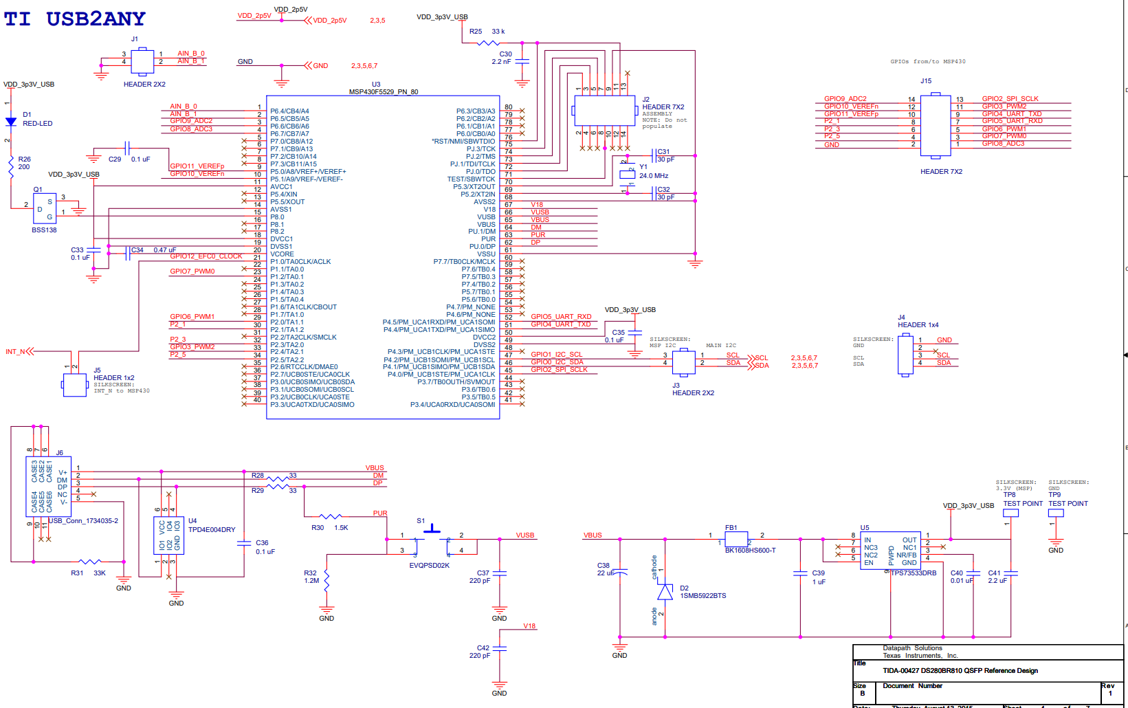Select the J15 HEADER 7X2 connector body
This screenshot has width=1128, height=708.
pyautogui.click(x=935, y=125)
